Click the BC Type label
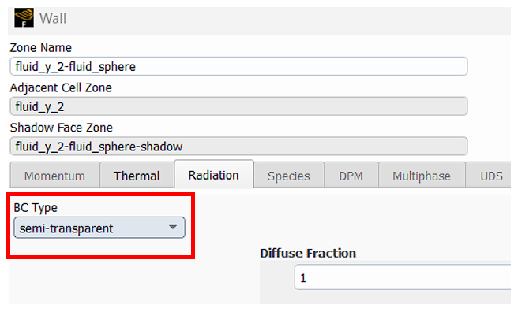 click(36, 208)
